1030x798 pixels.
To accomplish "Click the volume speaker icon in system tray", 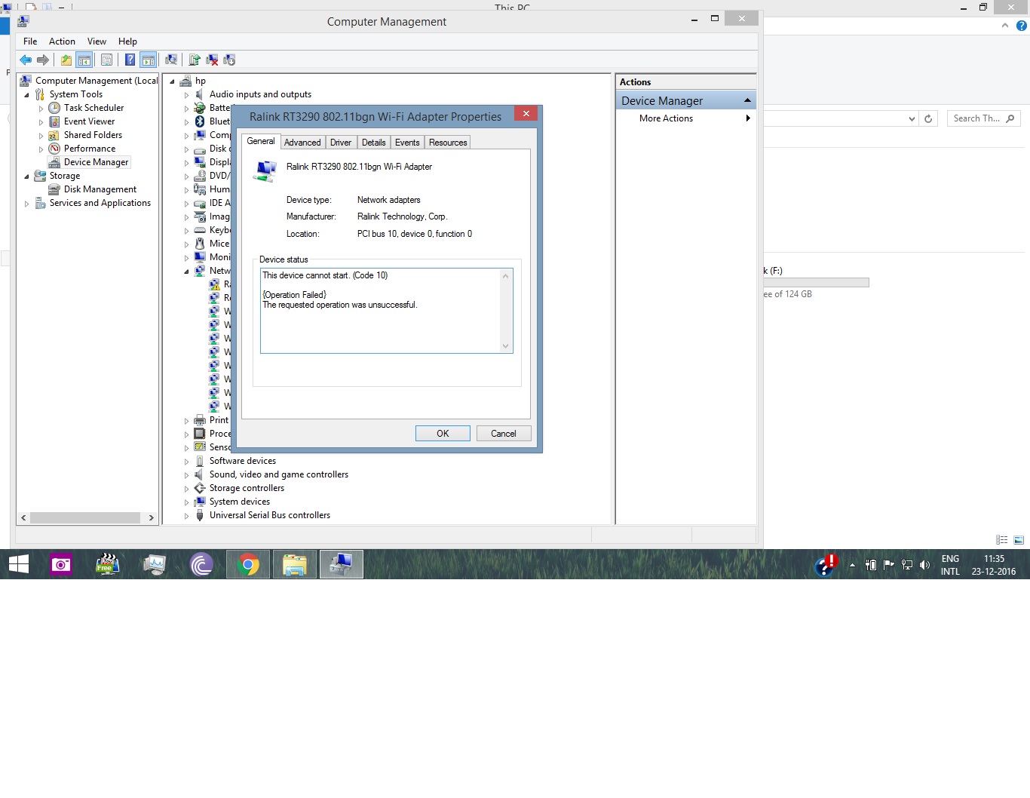I will click(x=924, y=565).
